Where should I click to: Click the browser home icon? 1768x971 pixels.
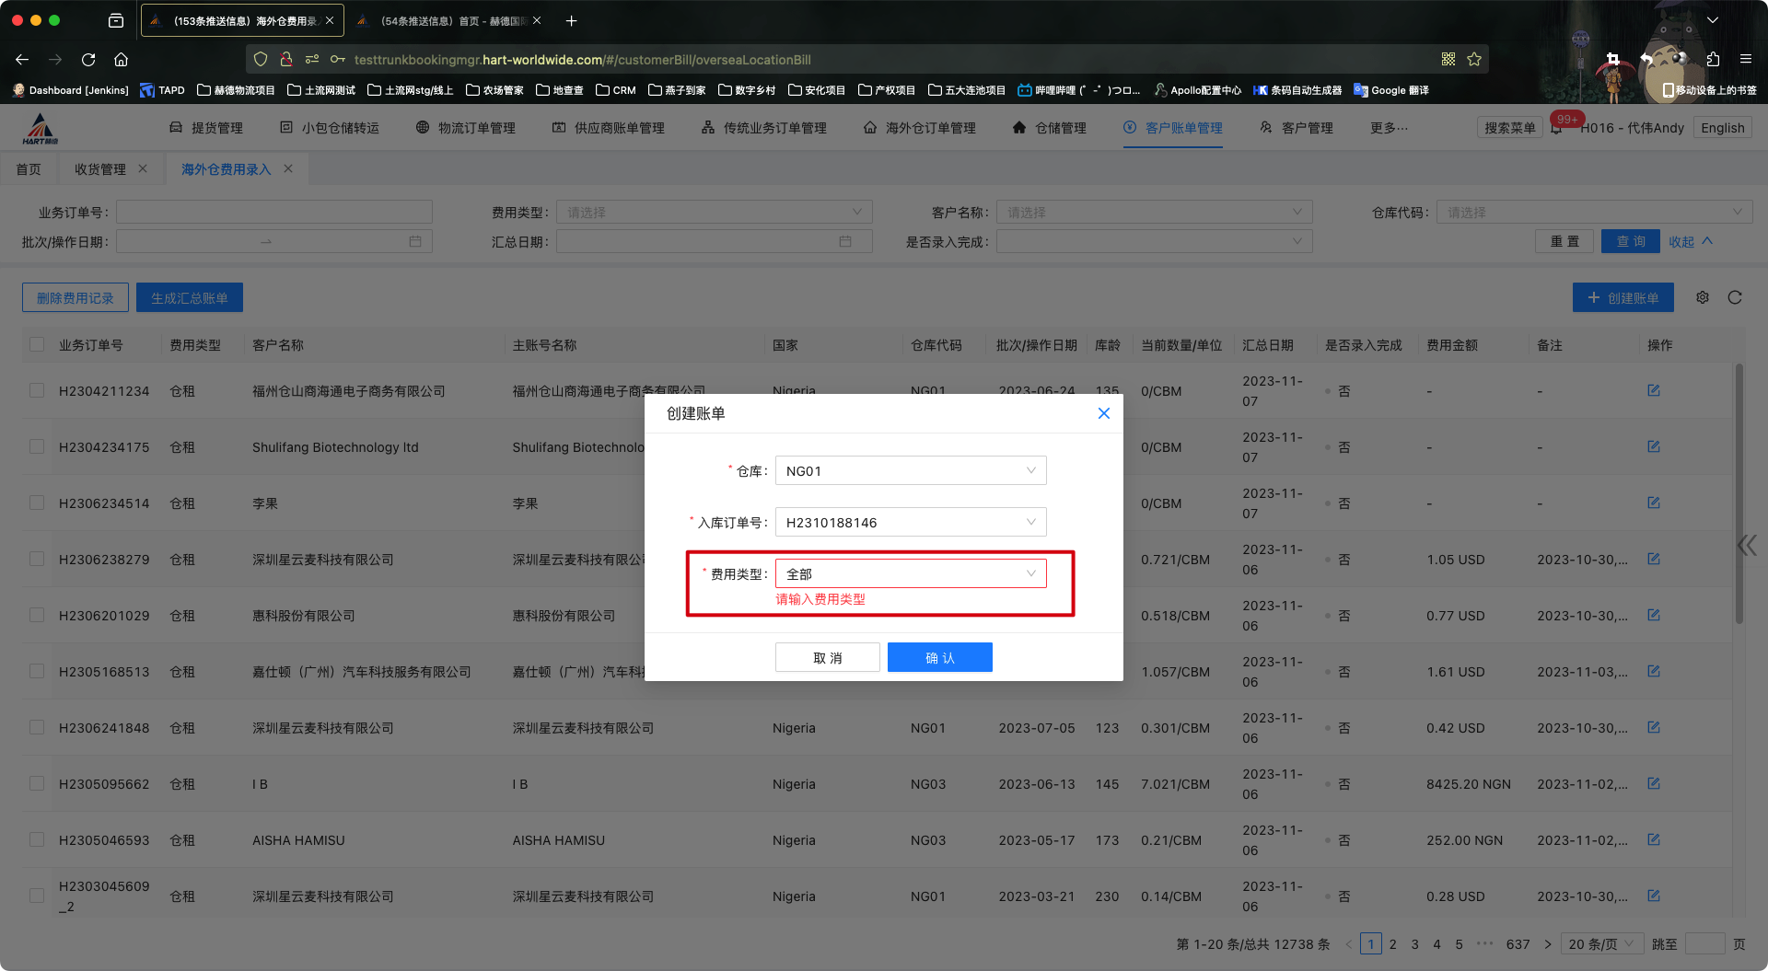(121, 60)
